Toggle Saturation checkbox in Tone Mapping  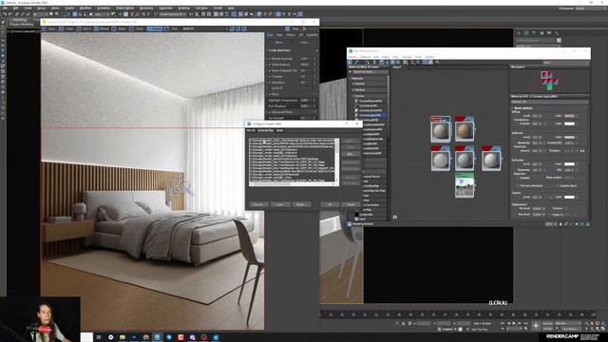pos(270,83)
